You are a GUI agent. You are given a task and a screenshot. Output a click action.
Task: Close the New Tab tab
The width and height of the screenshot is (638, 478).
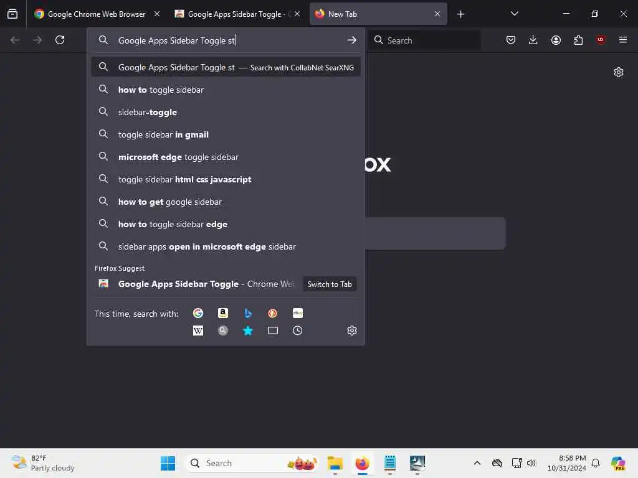coord(437,14)
